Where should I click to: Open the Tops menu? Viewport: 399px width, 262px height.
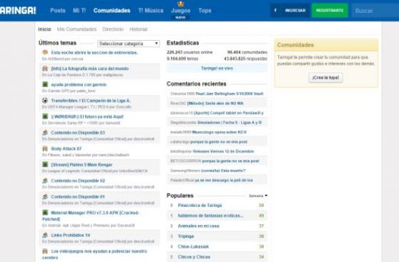point(205,11)
